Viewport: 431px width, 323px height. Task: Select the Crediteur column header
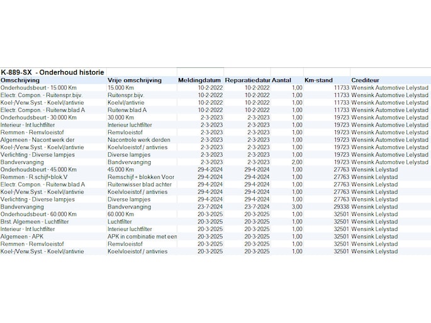coord(365,81)
